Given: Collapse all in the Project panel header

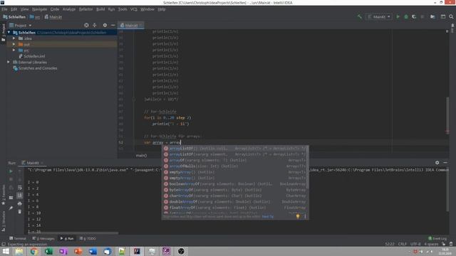Looking at the screenshot, I should pyautogui.click(x=95, y=26).
